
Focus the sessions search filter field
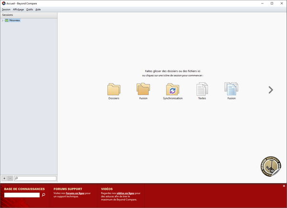pyautogui.click(x=35, y=178)
